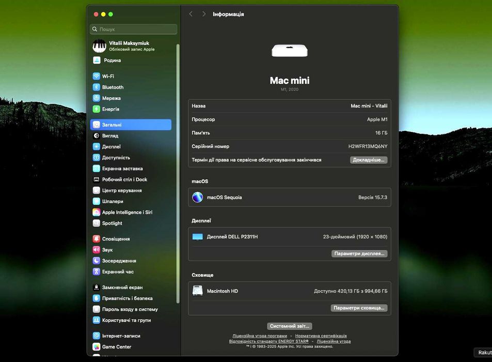The width and height of the screenshot is (492, 362).
Task: Open Bluetooth settings icon in sidebar
Action: tap(97, 87)
